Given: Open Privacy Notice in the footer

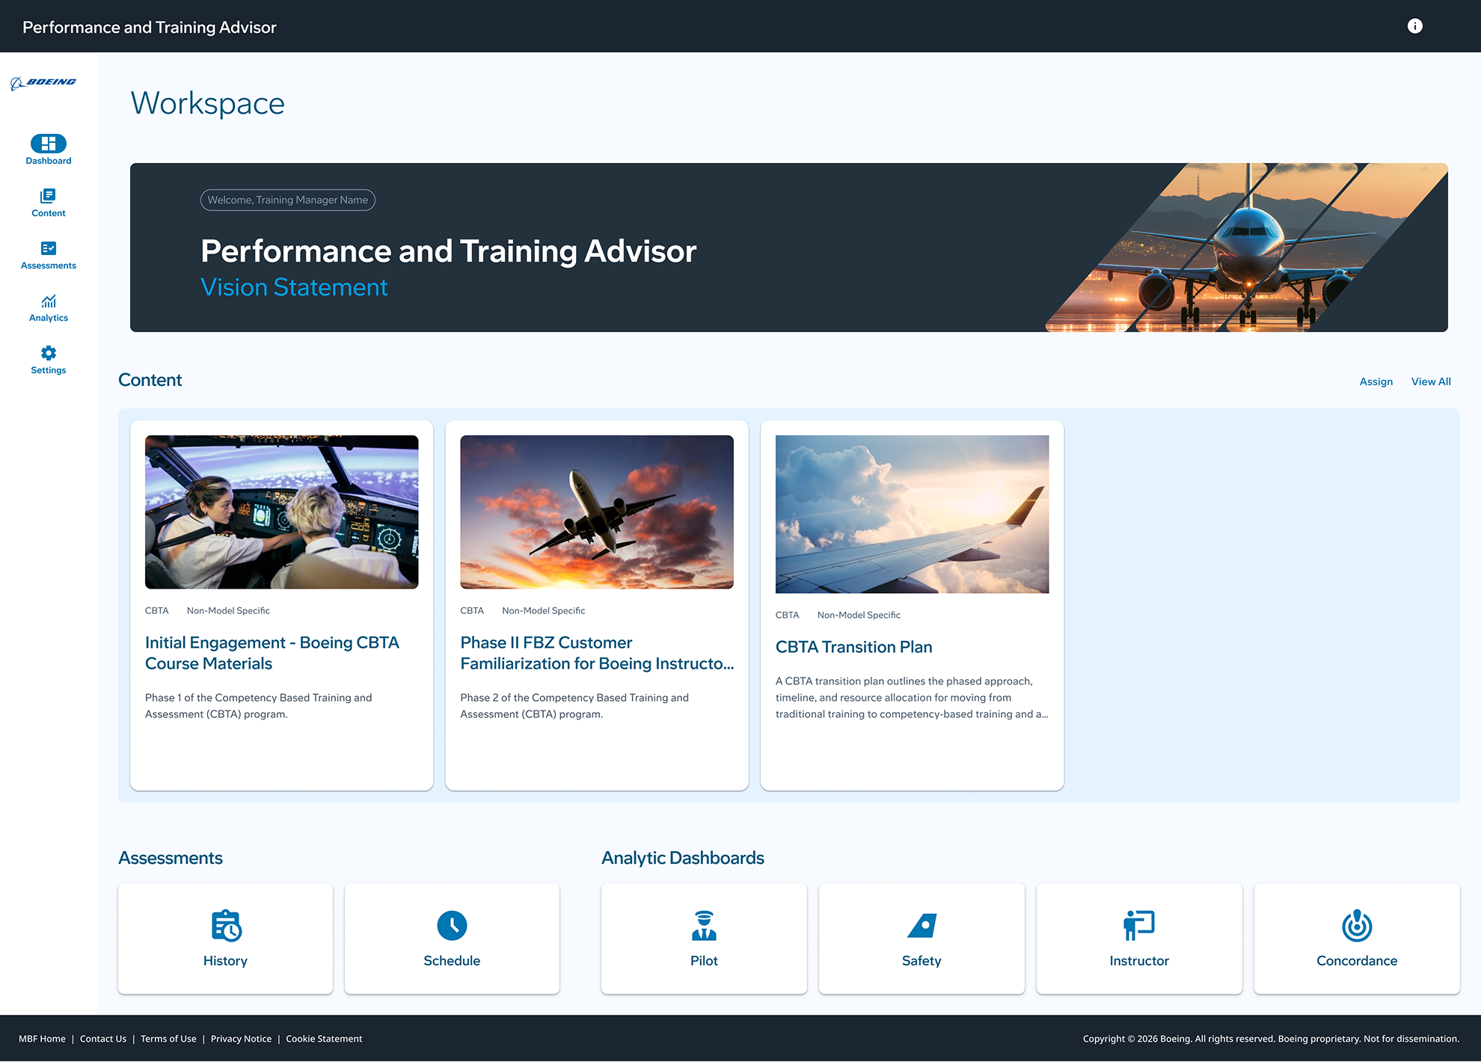Looking at the screenshot, I should pos(241,1039).
